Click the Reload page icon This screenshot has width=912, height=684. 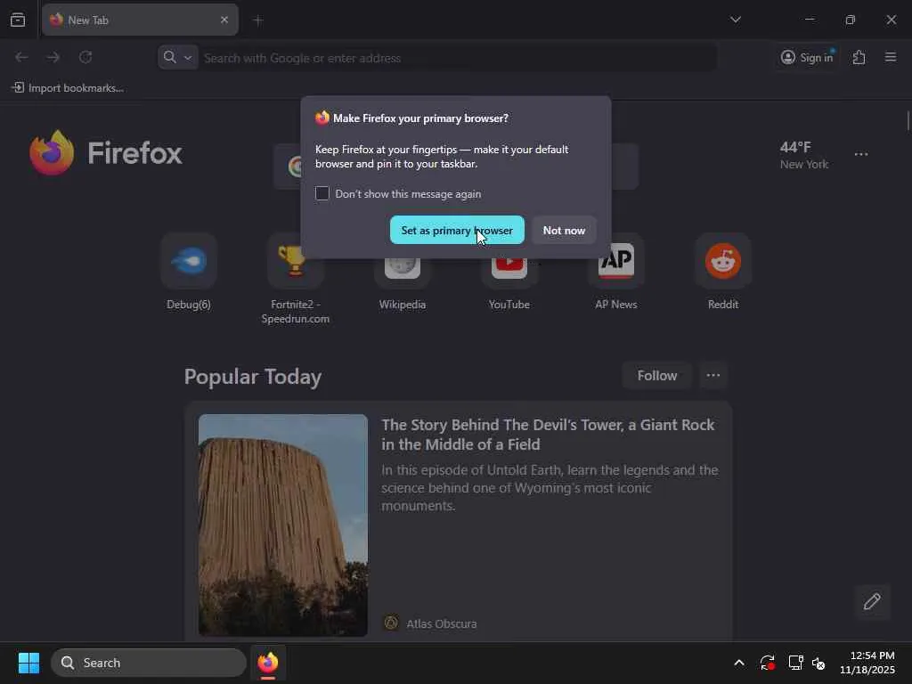pos(85,57)
